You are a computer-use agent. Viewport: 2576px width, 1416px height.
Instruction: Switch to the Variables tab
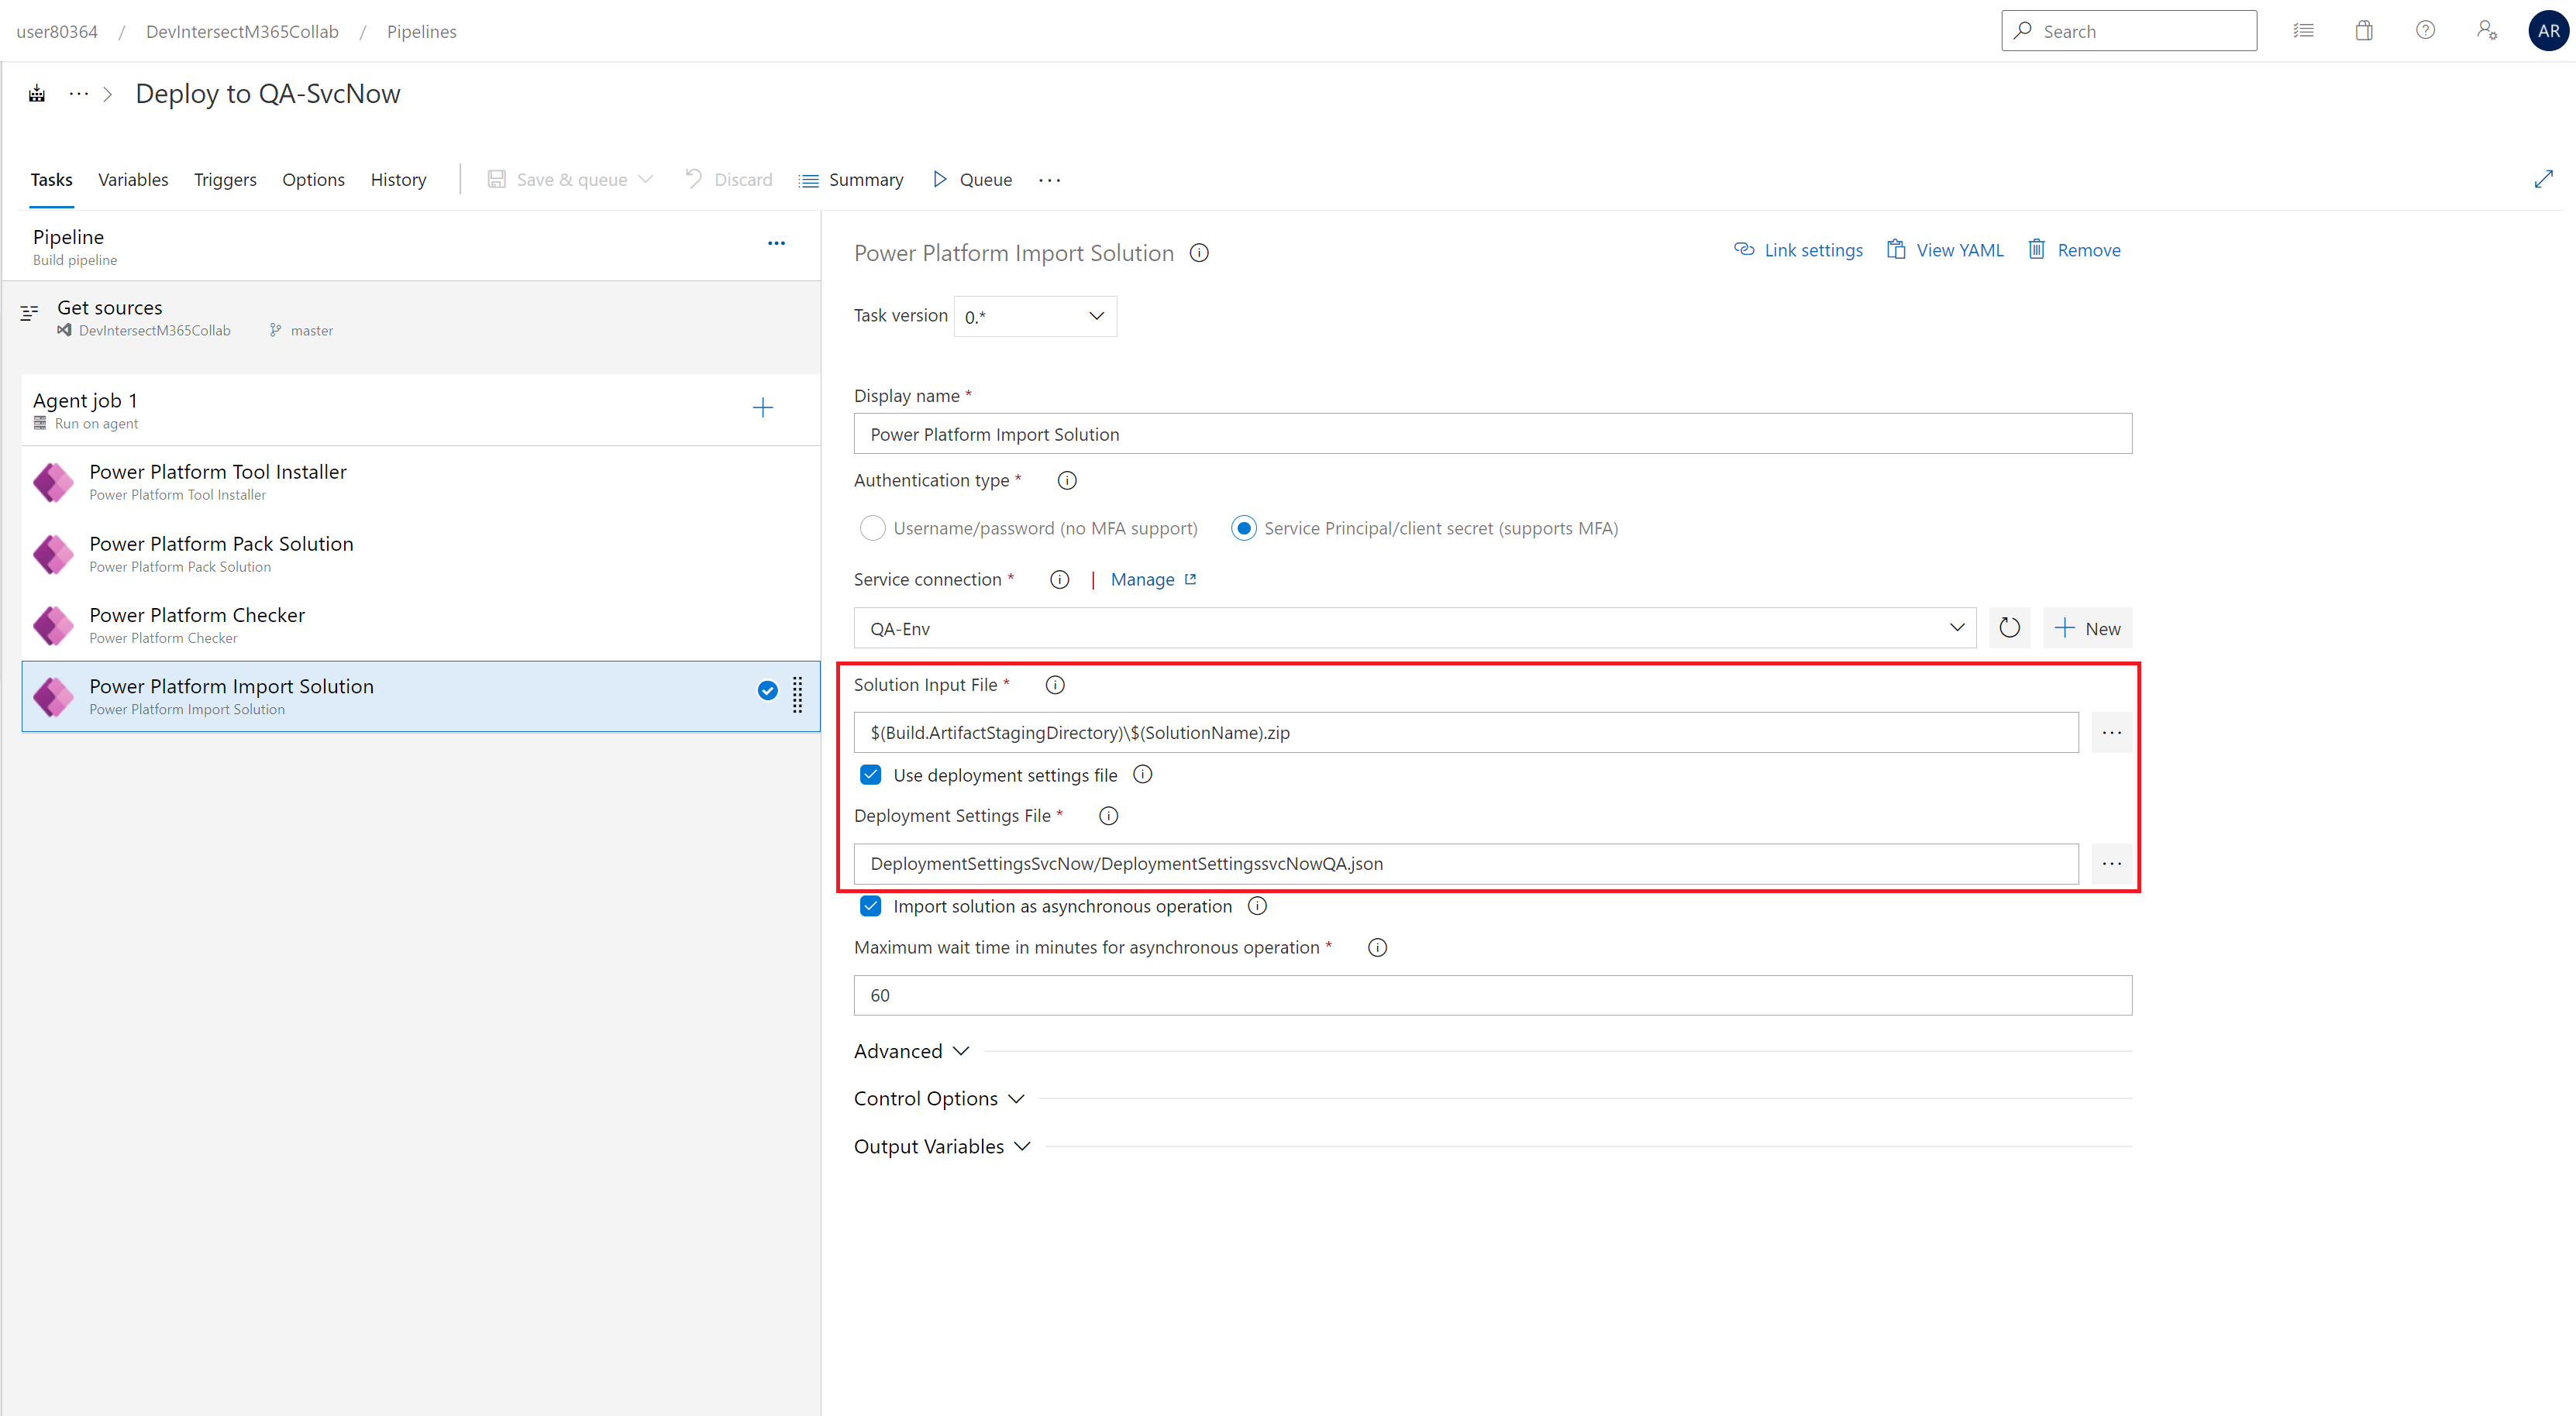[133, 180]
